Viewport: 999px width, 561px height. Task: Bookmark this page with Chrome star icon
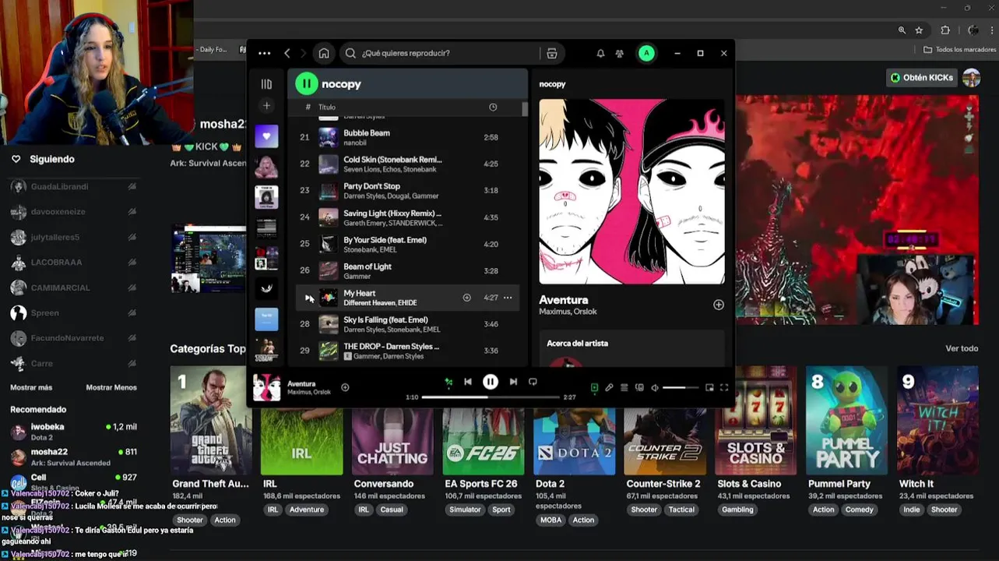pos(919,30)
